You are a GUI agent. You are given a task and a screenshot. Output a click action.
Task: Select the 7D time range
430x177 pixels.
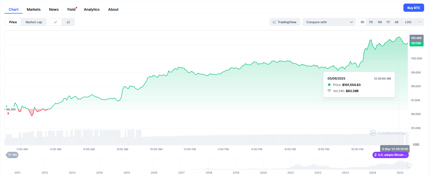[x=371, y=22]
